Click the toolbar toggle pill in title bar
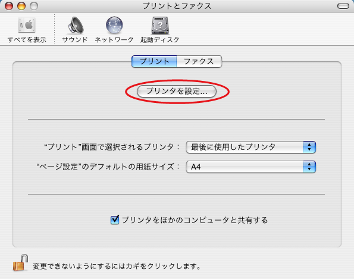This screenshot has height=279, width=354. [343, 6]
